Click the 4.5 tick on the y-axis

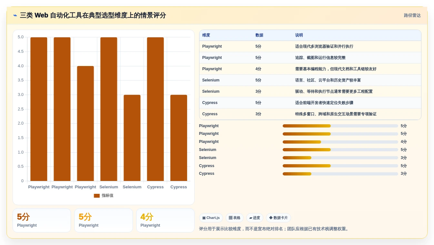point(21,52)
